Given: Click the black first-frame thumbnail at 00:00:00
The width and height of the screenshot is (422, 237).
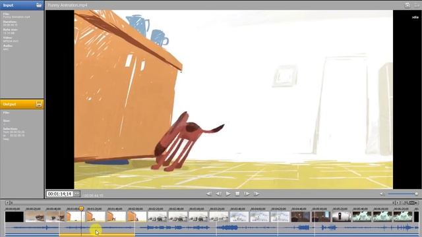Looking at the screenshot, I should [15, 217].
